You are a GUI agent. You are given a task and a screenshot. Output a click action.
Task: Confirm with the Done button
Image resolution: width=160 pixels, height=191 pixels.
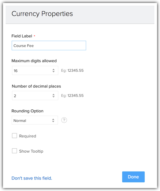133,177
